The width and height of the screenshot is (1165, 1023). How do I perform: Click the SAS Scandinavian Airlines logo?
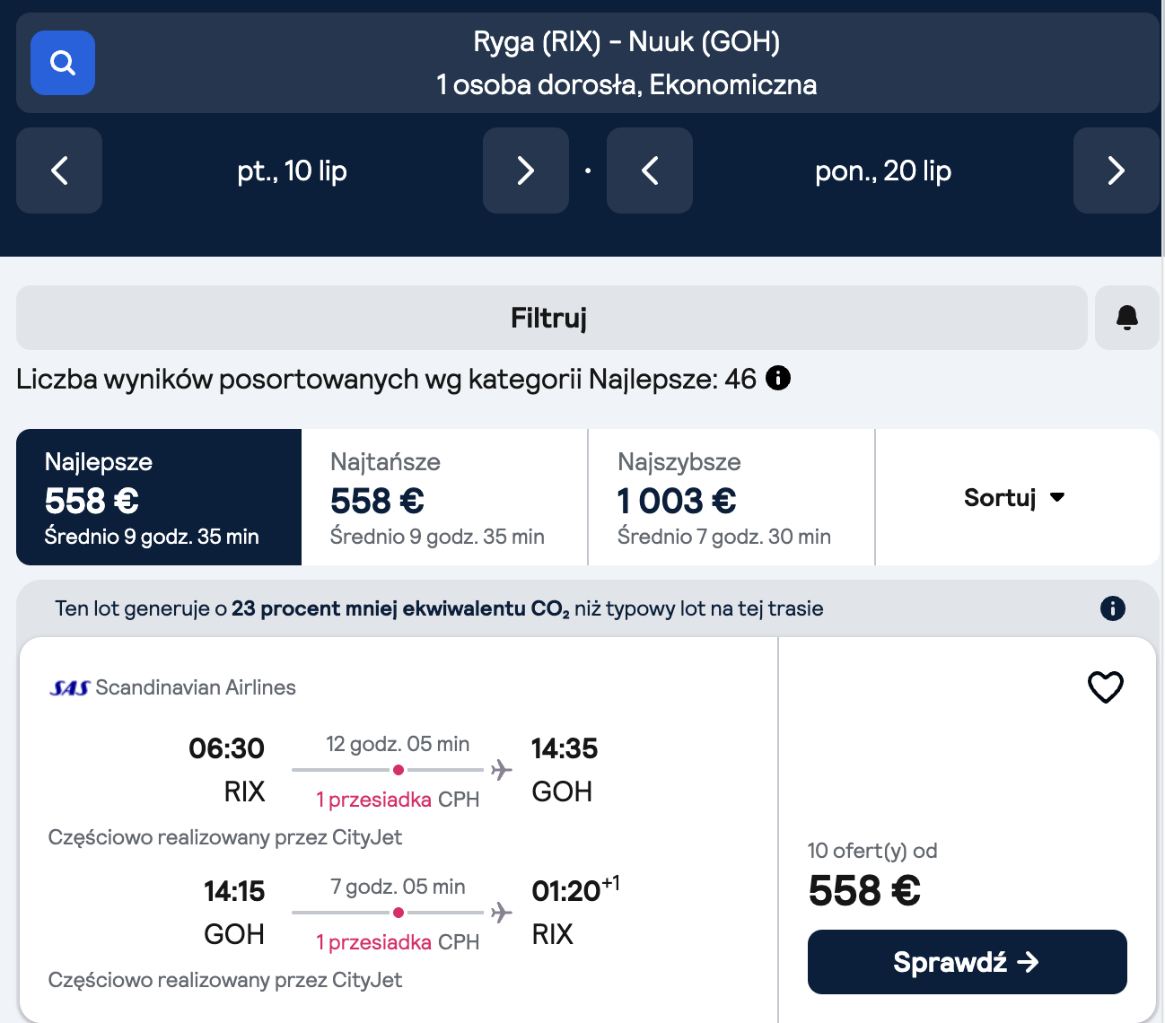pyautogui.click(x=70, y=688)
